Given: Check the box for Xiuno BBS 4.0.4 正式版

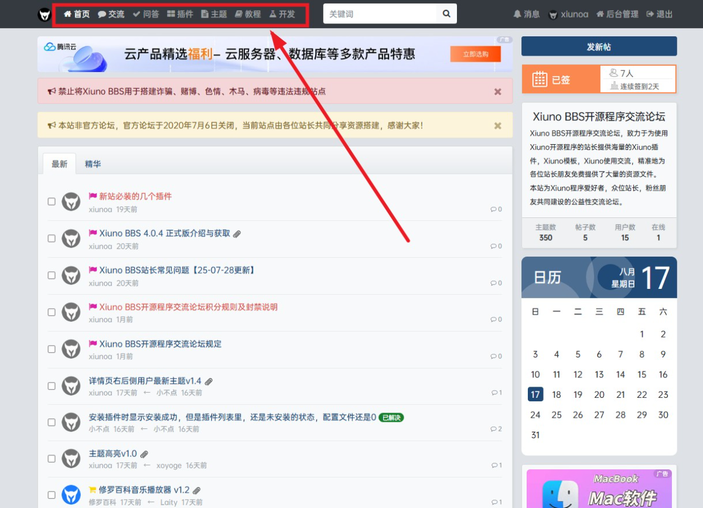Looking at the screenshot, I should 52,238.
